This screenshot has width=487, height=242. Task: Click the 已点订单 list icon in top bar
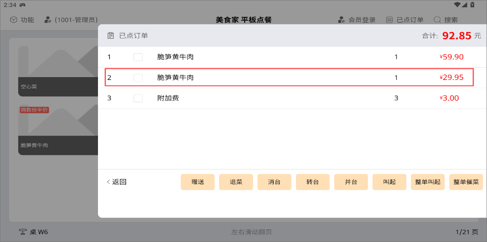click(x=389, y=20)
